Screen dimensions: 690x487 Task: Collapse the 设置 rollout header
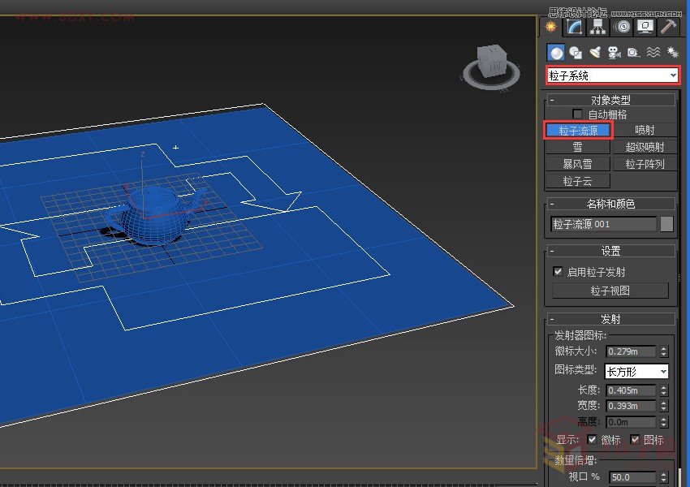(551, 252)
